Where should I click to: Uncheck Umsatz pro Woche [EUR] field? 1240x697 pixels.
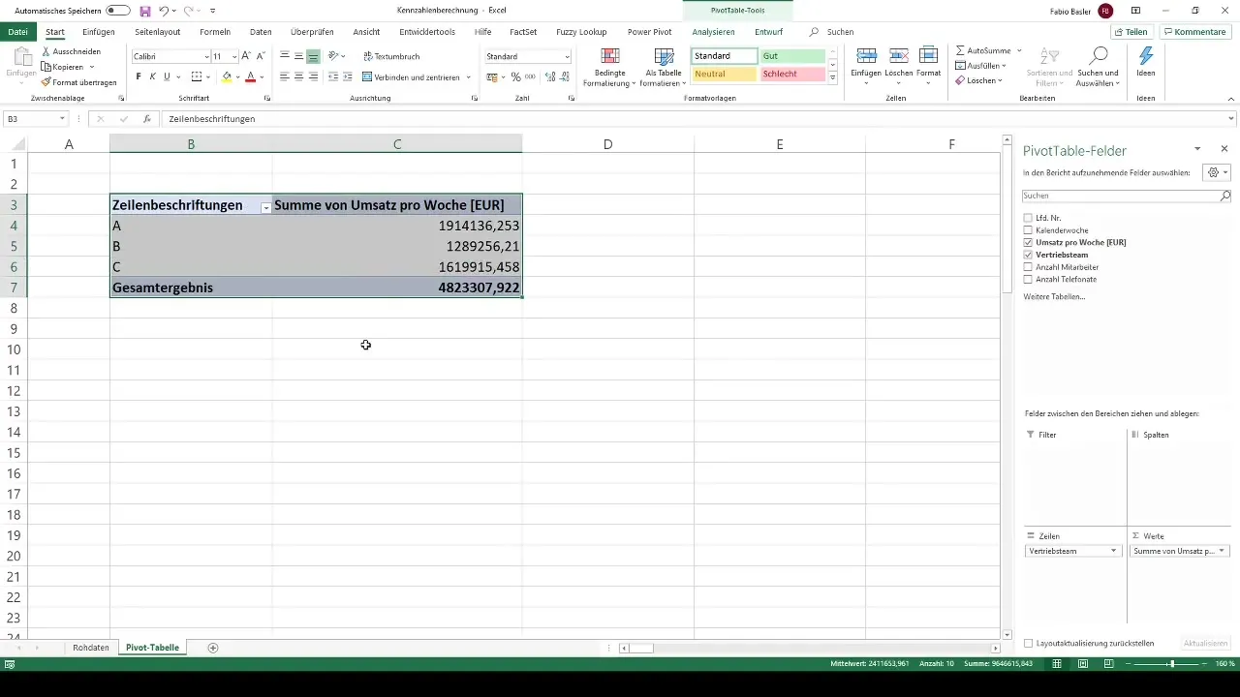1028,242
